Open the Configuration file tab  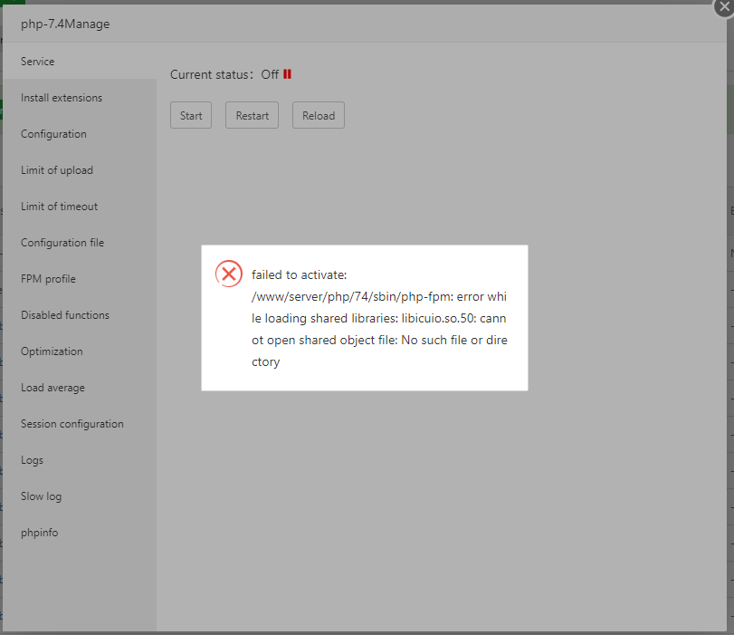pyautogui.click(x=62, y=243)
